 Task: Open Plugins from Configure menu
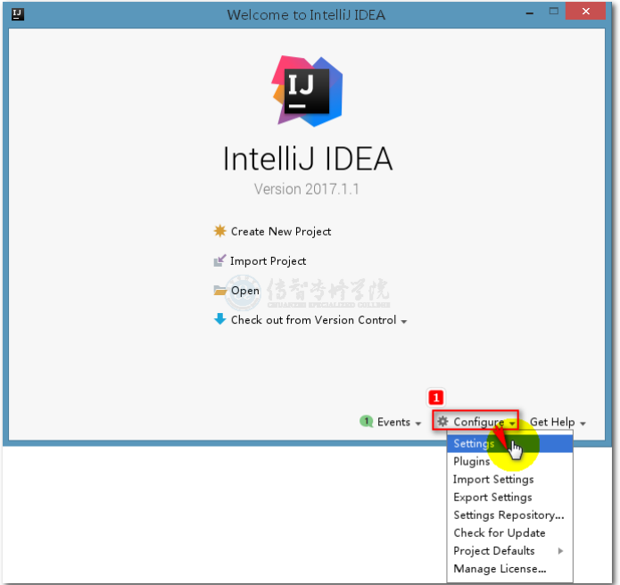[510, 461]
